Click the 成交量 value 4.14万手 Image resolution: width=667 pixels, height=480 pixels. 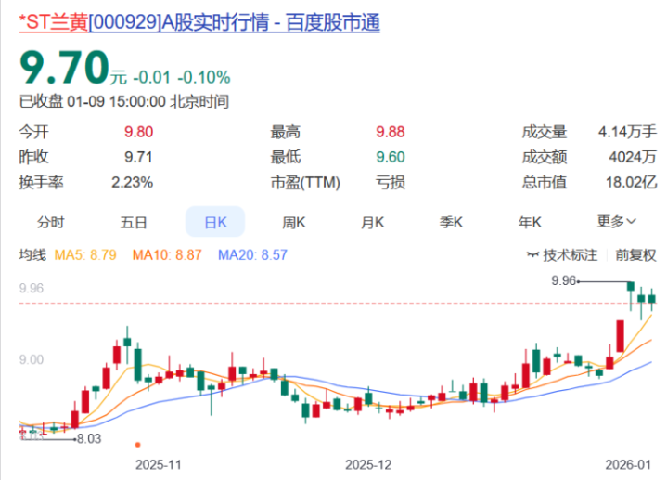[x=627, y=132]
